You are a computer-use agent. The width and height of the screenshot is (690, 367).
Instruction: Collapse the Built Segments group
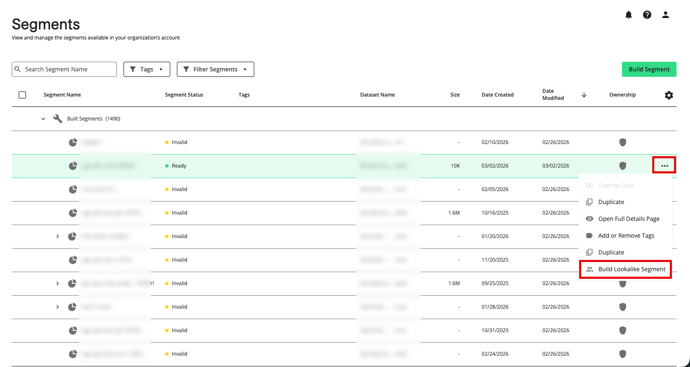(43, 119)
